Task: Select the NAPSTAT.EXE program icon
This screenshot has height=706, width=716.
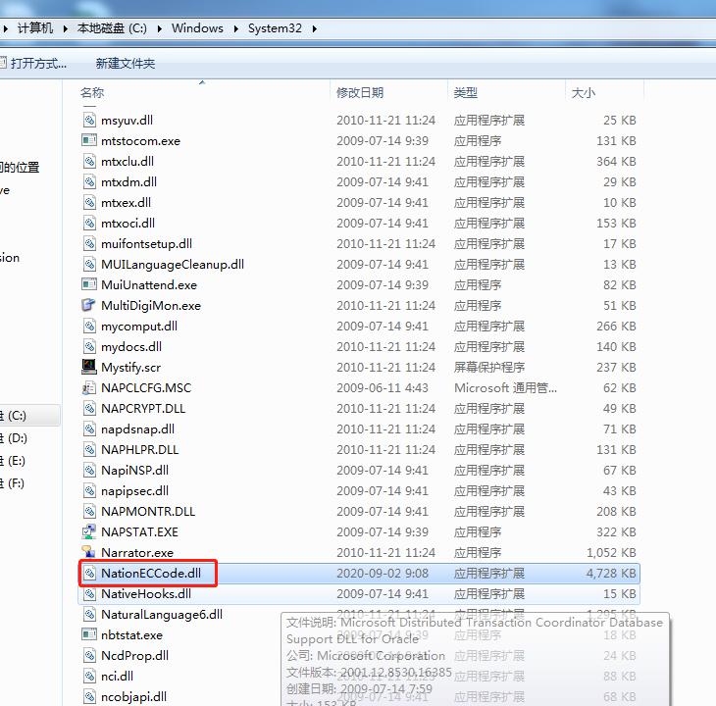Action: (90, 532)
